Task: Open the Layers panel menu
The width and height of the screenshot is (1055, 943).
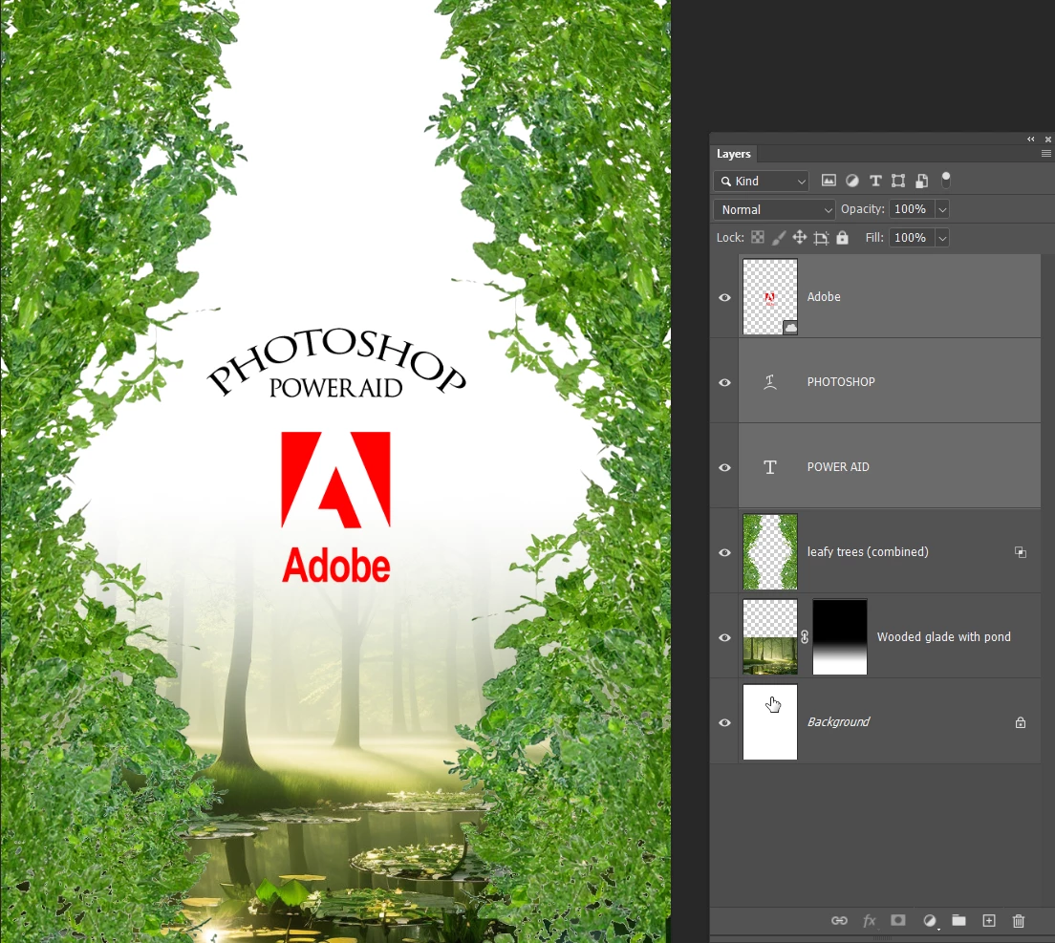Action: [x=1045, y=154]
